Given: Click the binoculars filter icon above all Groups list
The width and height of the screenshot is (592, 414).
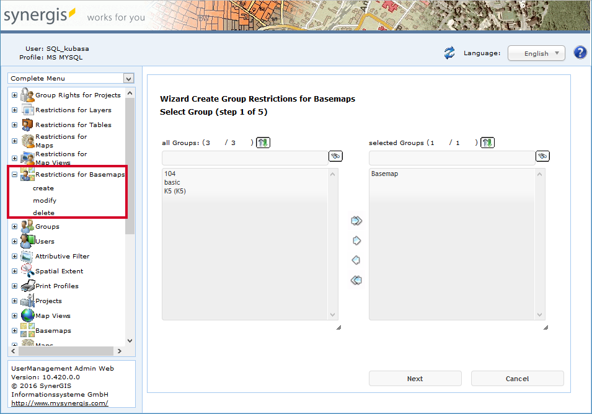Looking at the screenshot, I should [335, 156].
